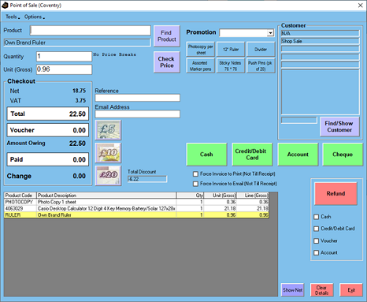
Task: Click the customer N/A name field
Action: (x=320, y=33)
